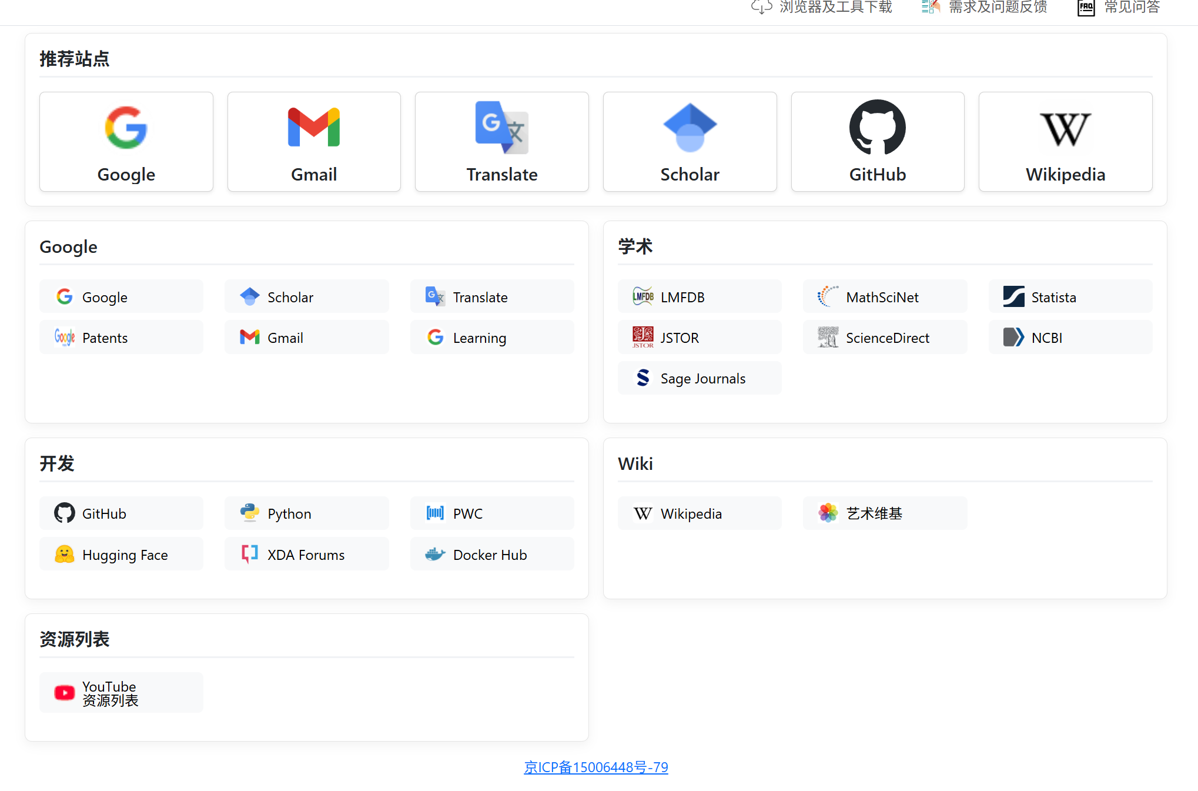Image resolution: width=1198 pixels, height=791 pixels.
Task: Click the Google section heading text
Action: click(x=69, y=247)
